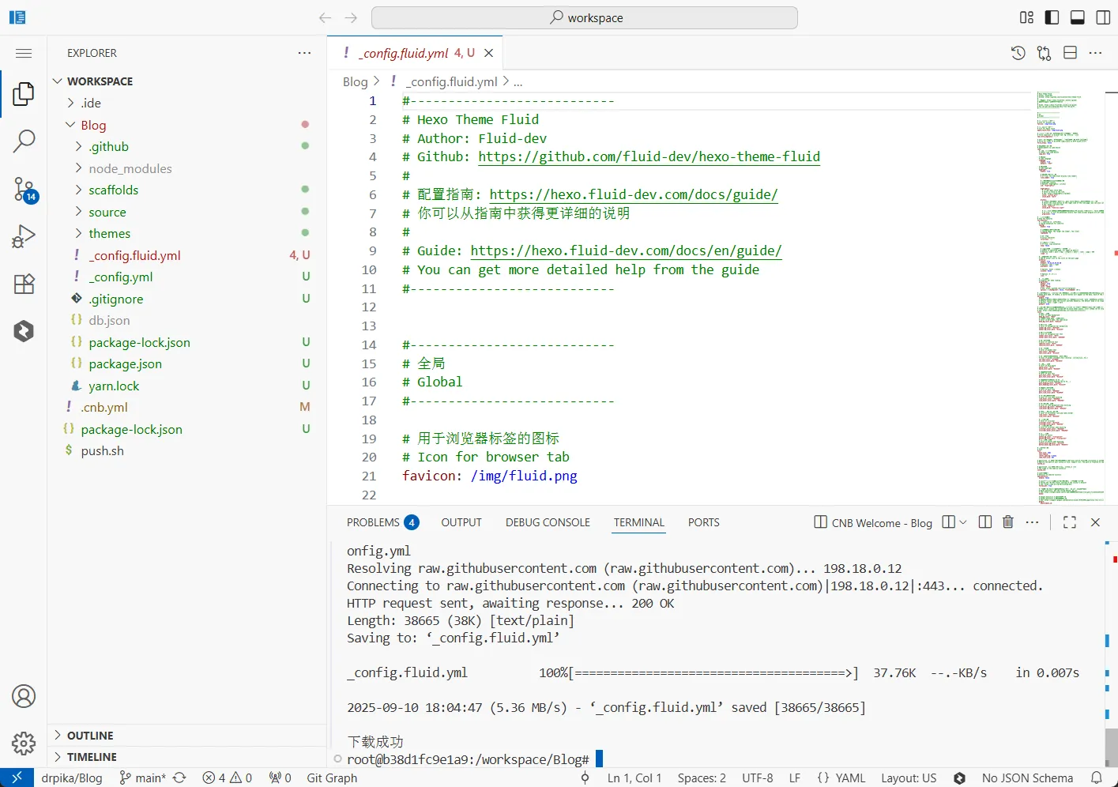The image size is (1118, 787).
Task: Open _config.yml in the explorer
Action: pos(121,277)
